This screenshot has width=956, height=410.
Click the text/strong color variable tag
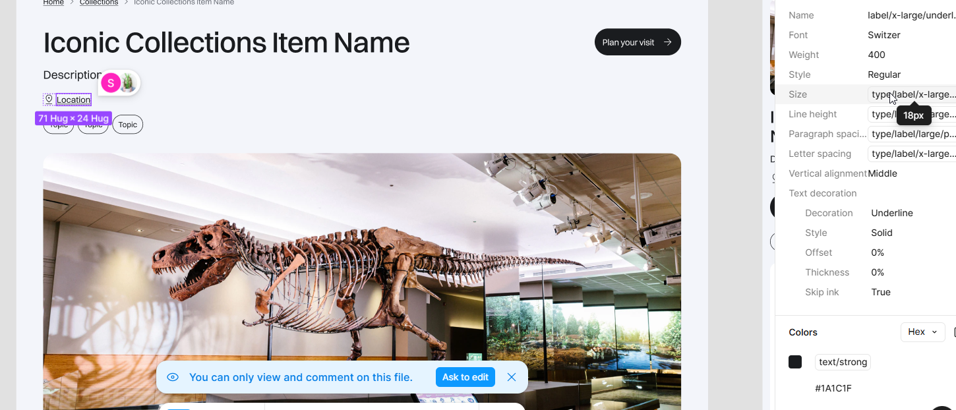(843, 362)
